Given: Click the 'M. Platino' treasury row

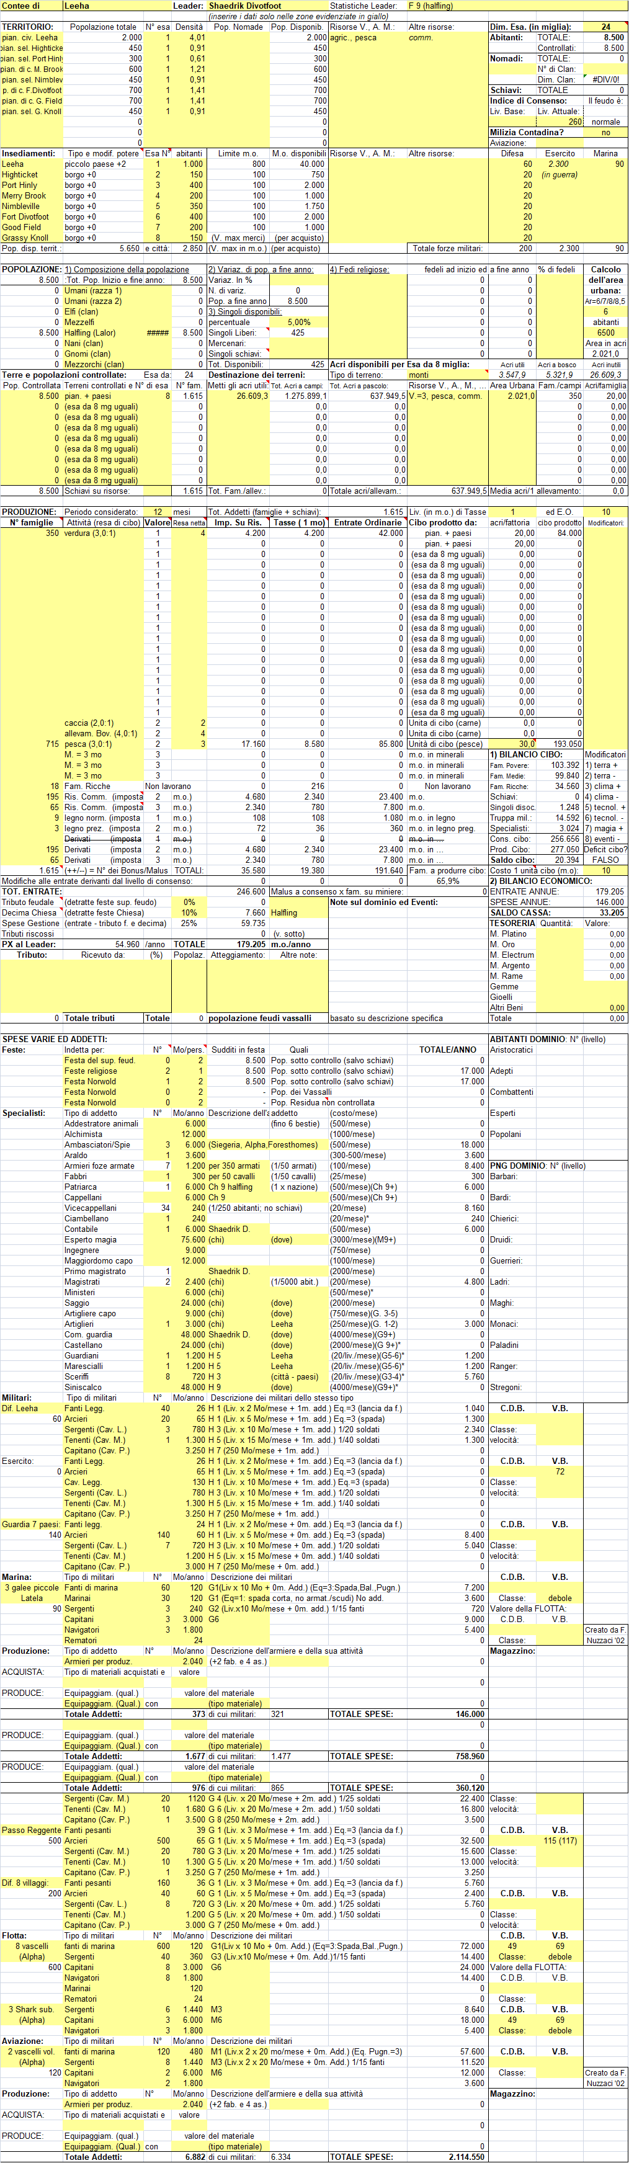Looking at the screenshot, I should pos(506,934).
